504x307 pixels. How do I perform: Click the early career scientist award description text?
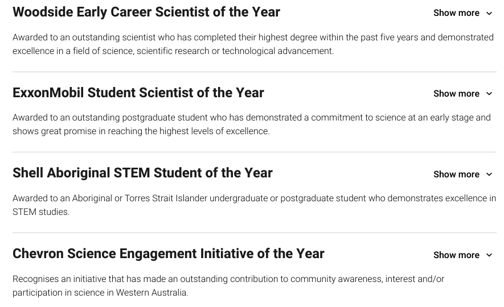click(253, 44)
